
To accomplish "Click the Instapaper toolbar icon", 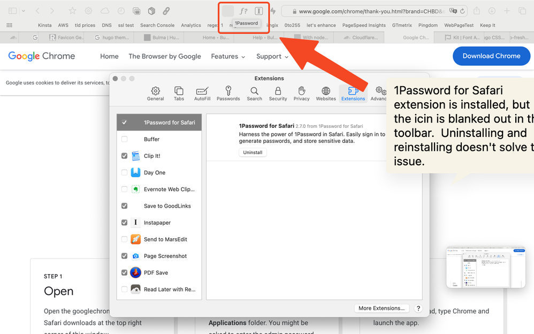I will pyautogui.click(x=258, y=11).
